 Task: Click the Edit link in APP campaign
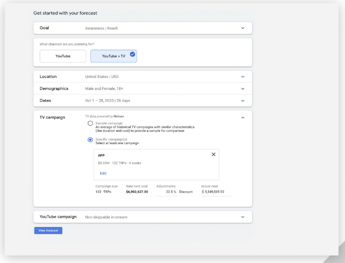pos(103,173)
